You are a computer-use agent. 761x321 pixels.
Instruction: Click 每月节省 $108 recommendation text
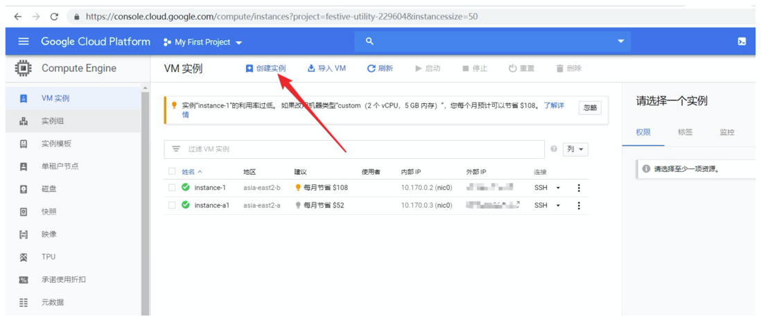click(x=326, y=188)
